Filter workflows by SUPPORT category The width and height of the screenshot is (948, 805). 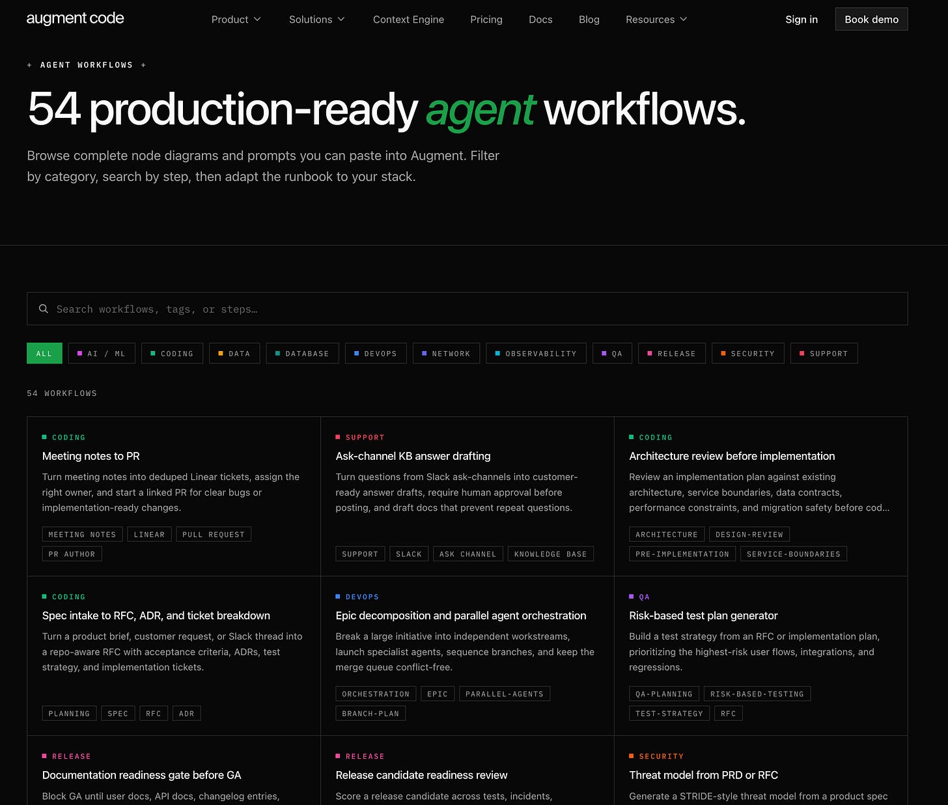[x=824, y=354]
